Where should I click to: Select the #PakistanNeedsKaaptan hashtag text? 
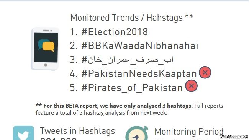(x=139, y=74)
